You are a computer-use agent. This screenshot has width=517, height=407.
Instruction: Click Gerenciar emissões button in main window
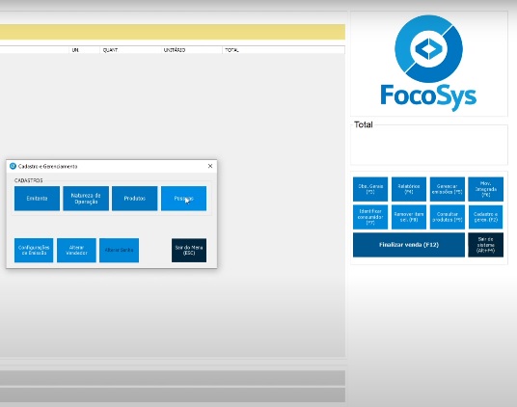coord(448,189)
